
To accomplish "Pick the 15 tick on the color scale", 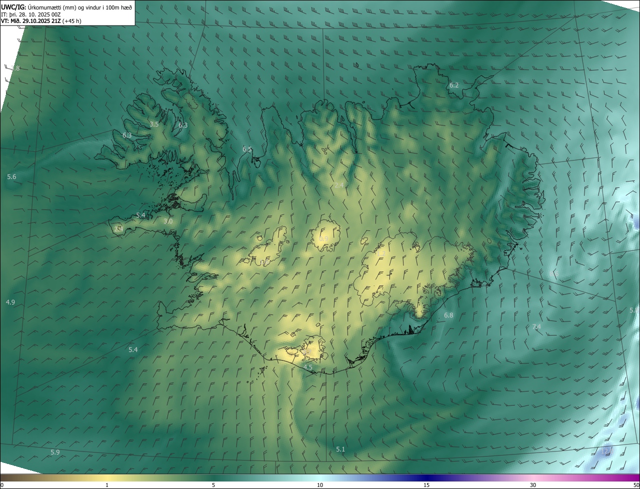I will pos(426,485).
